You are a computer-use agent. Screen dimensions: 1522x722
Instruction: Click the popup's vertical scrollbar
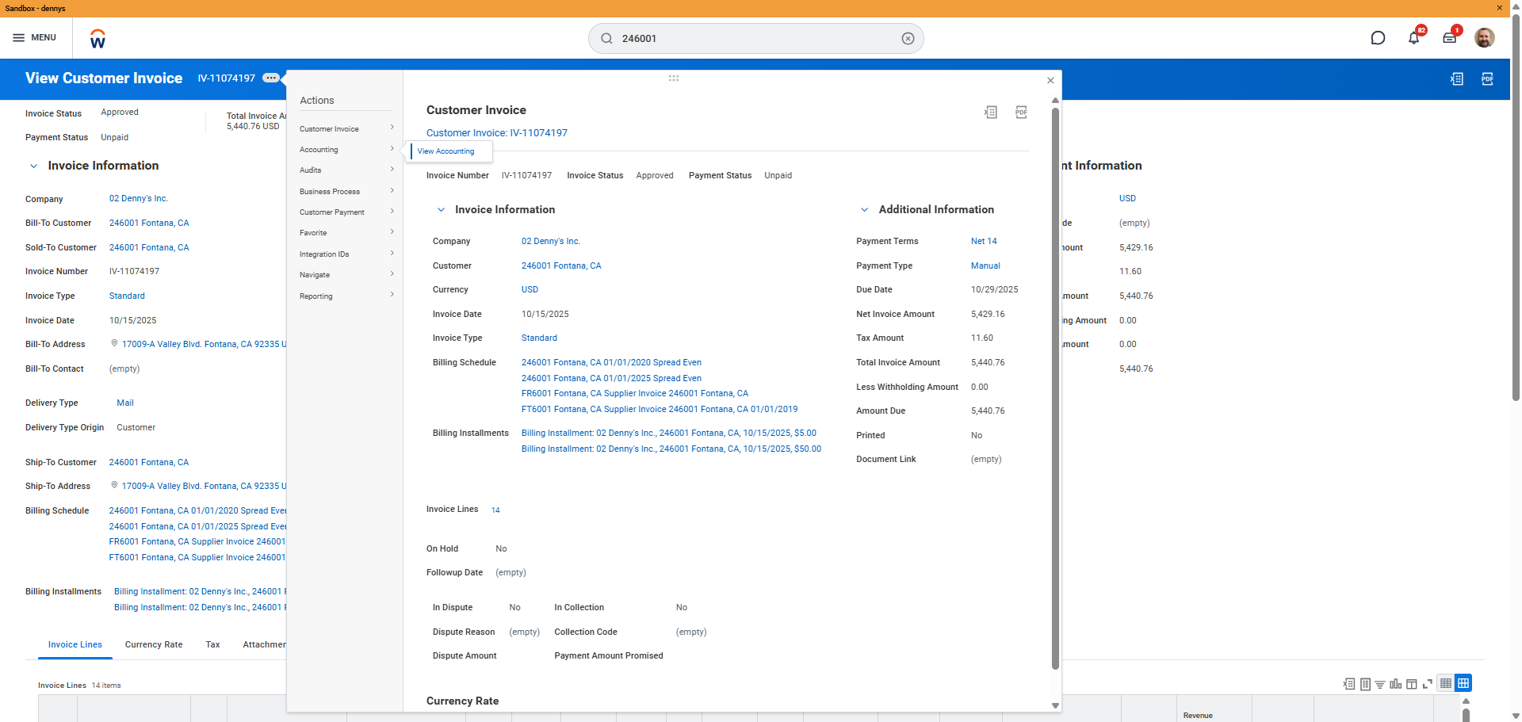1055,388
